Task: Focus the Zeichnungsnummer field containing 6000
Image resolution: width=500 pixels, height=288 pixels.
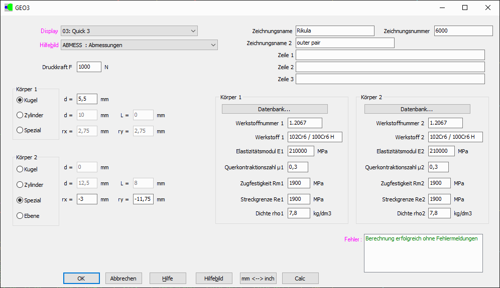Action: pos(463,31)
